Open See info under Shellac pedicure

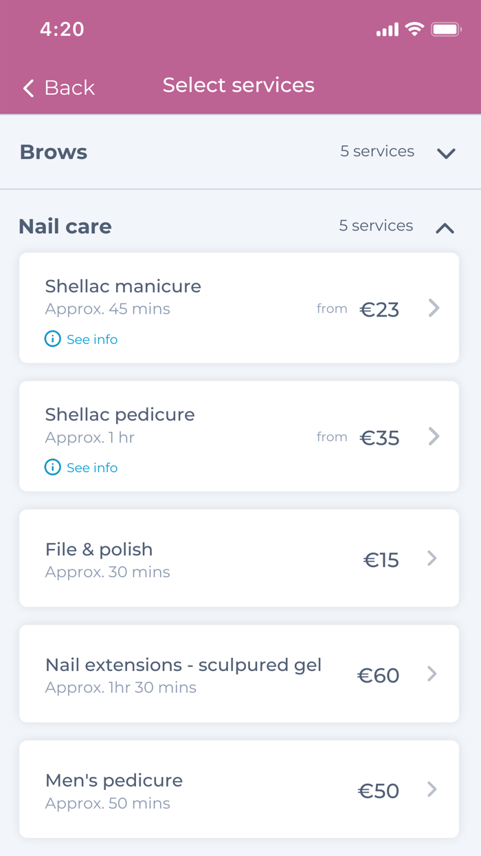(92, 467)
